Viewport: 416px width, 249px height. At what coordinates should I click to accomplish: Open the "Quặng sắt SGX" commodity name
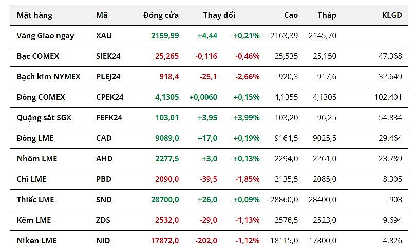(x=44, y=118)
